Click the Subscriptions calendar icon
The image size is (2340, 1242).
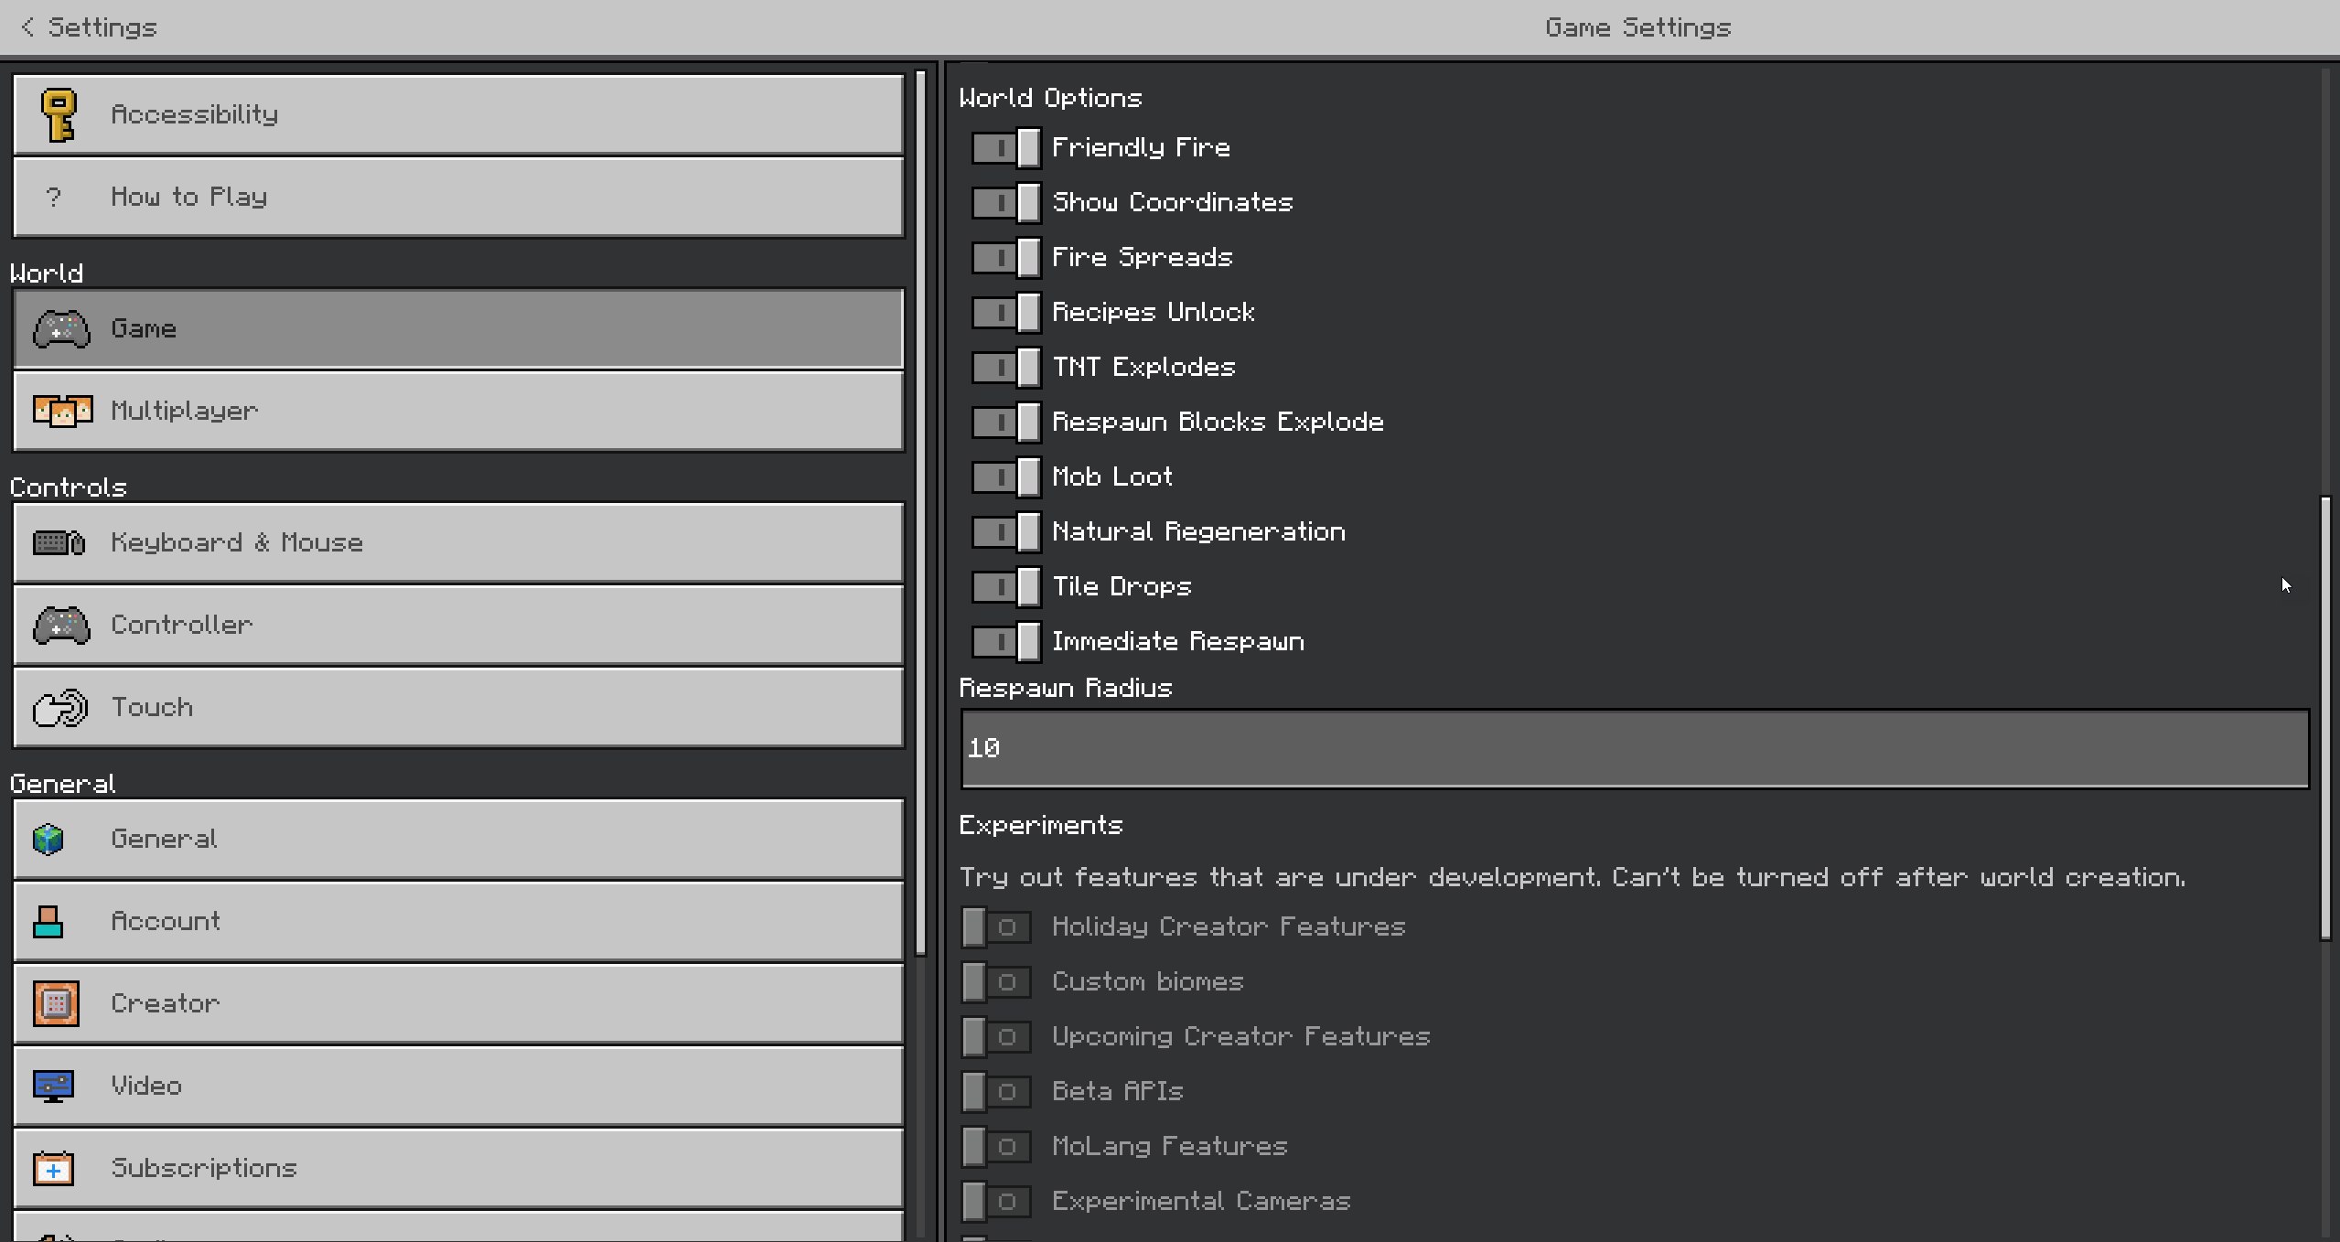tap(53, 1169)
